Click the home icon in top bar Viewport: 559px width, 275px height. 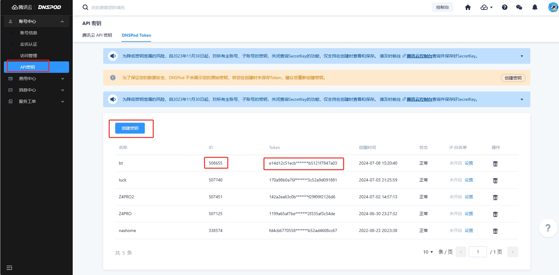click(x=468, y=8)
